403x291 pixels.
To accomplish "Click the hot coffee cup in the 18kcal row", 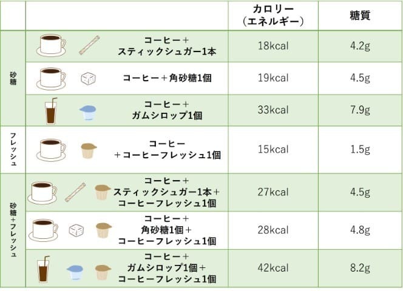I will 50,45.
